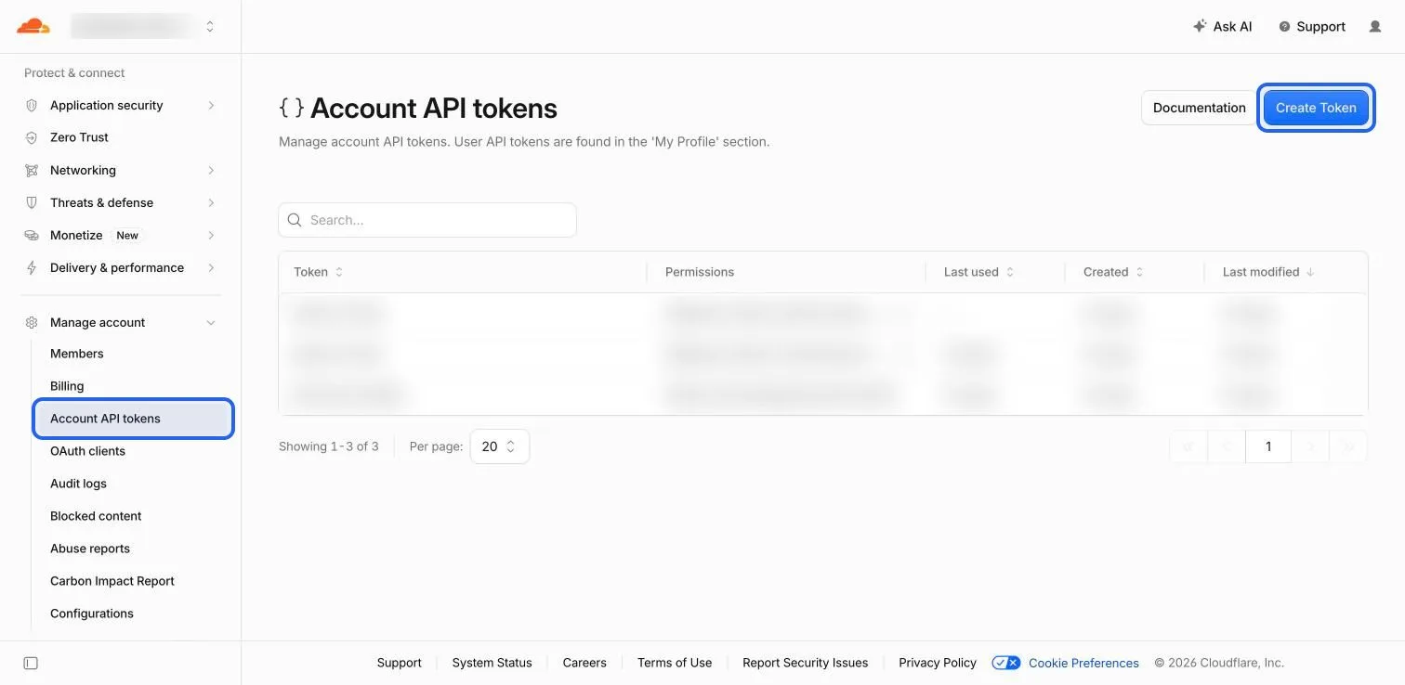The width and height of the screenshot is (1405, 685).
Task: Open the System Status footer link
Action: click(x=492, y=663)
